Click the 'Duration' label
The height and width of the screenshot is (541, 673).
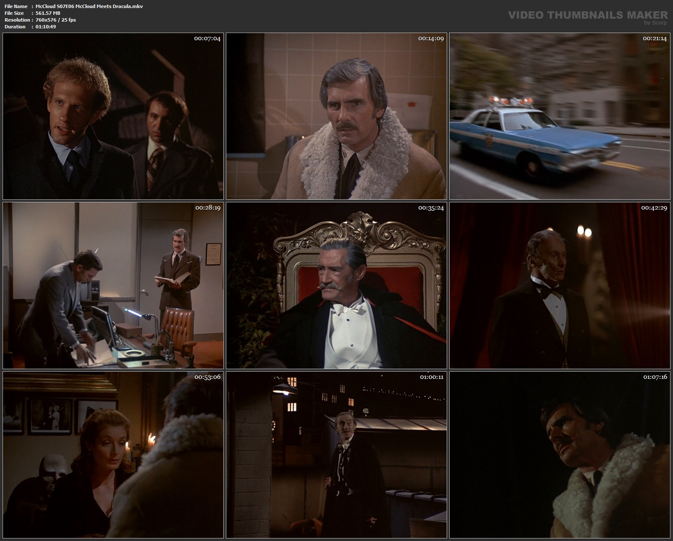coord(15,27)
